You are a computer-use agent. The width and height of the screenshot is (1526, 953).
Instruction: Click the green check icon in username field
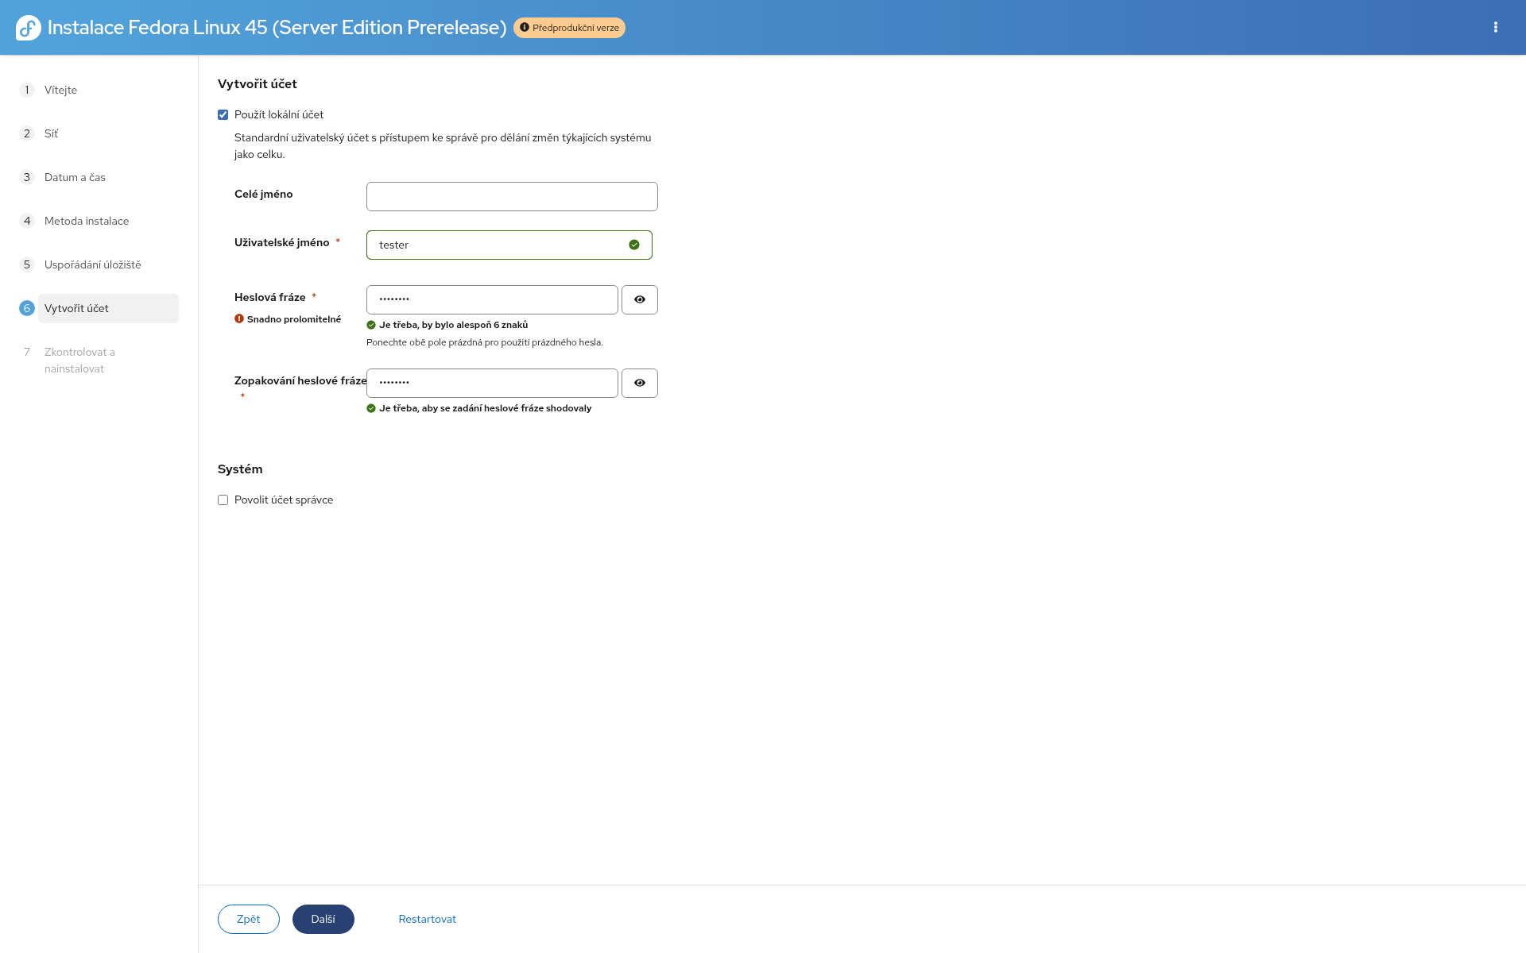tap(634, 245)
